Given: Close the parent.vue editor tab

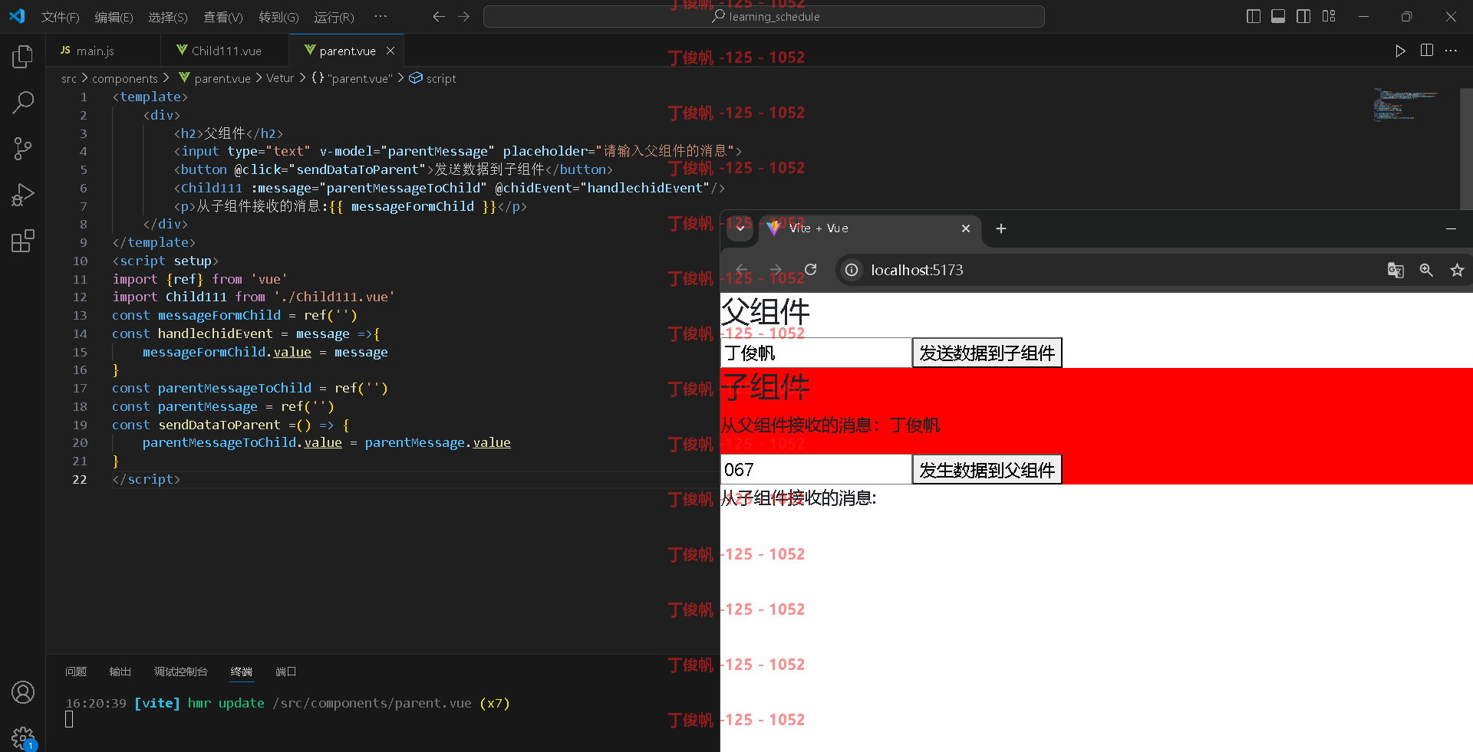Looking at the screenshot, I should pyautogui.click(x=390, y=51).
